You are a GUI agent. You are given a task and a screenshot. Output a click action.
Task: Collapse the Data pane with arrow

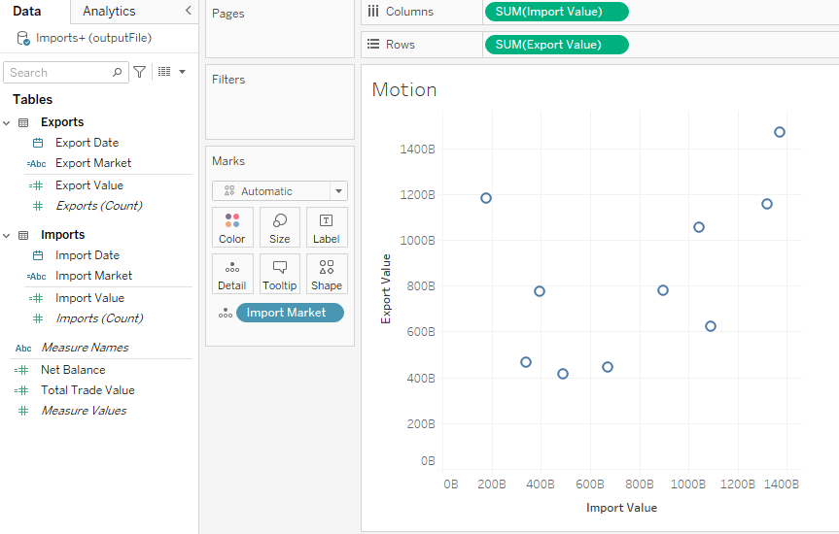tap(188, 11)
